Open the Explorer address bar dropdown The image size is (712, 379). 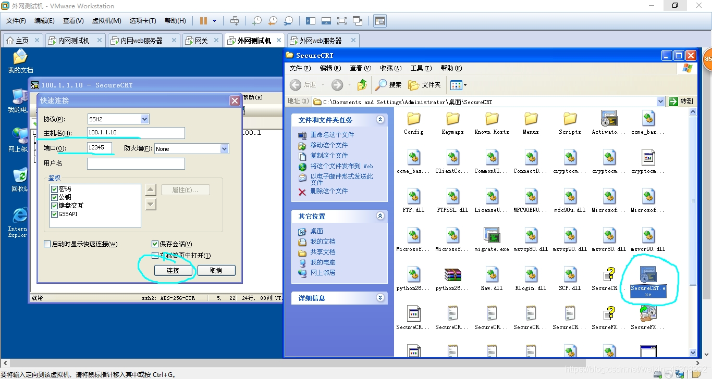(x=661, y=102)
